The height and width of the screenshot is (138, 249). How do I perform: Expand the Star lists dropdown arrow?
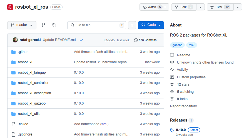pos(238,7)
